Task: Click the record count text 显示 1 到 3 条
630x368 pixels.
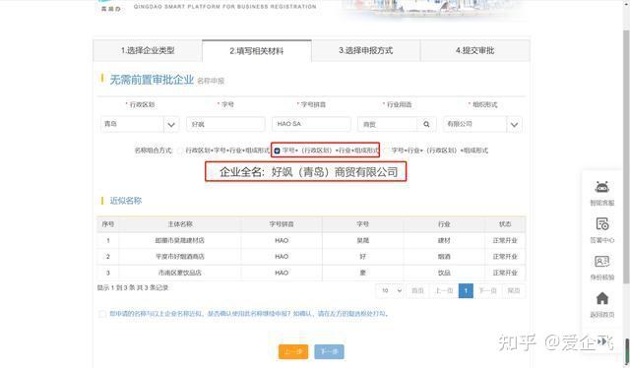Action: point(133,287)
